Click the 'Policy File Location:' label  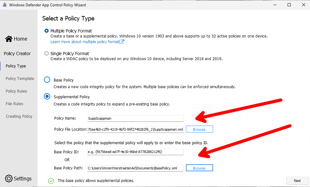71,129
